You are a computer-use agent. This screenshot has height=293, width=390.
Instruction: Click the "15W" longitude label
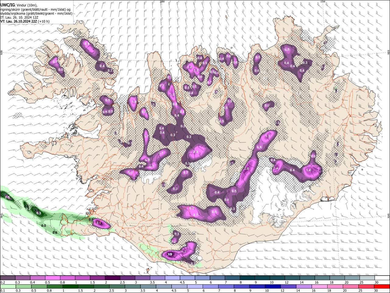322,2
